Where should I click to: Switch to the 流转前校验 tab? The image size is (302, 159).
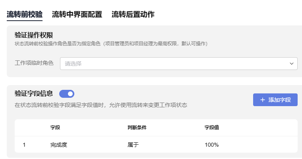[x=25, y=15]
